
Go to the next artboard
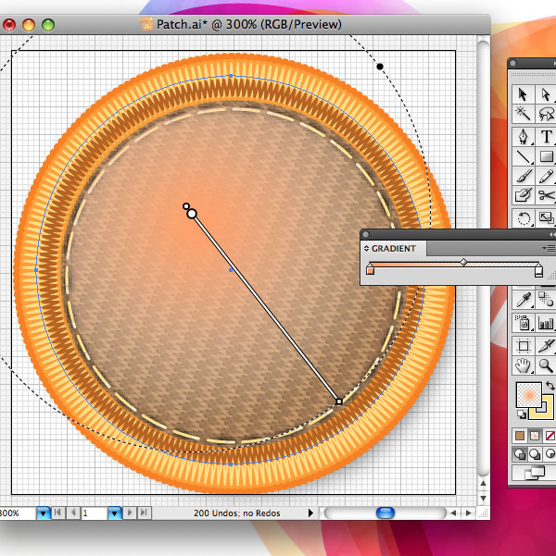130,513
